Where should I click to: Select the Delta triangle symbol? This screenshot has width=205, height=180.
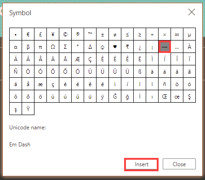click(90, 46)
